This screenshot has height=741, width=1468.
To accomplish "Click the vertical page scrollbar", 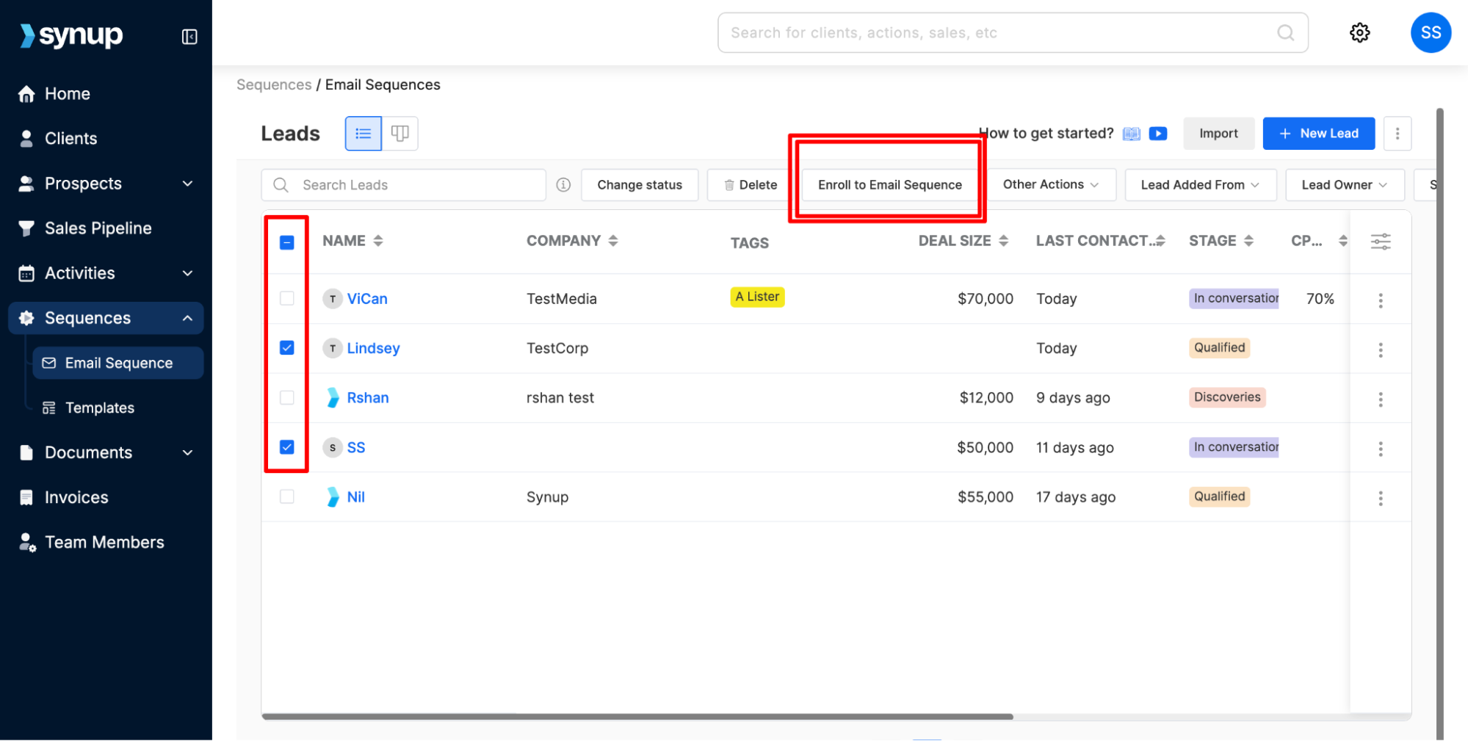I will [x=1439, y=424].
